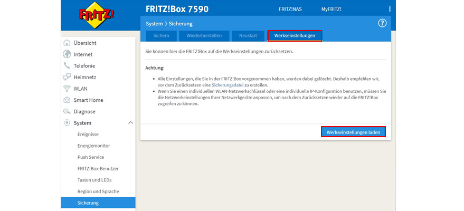464x211 pixels.
Task: Click the Diagnose icon in sidebar
Action: (x=67, y=111)
